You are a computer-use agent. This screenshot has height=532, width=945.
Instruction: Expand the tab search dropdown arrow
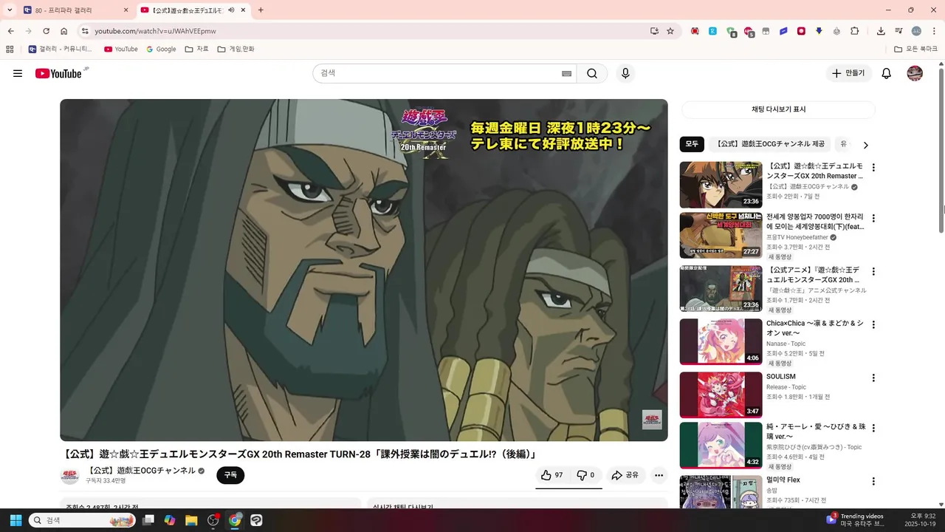(x=10, y=10)
